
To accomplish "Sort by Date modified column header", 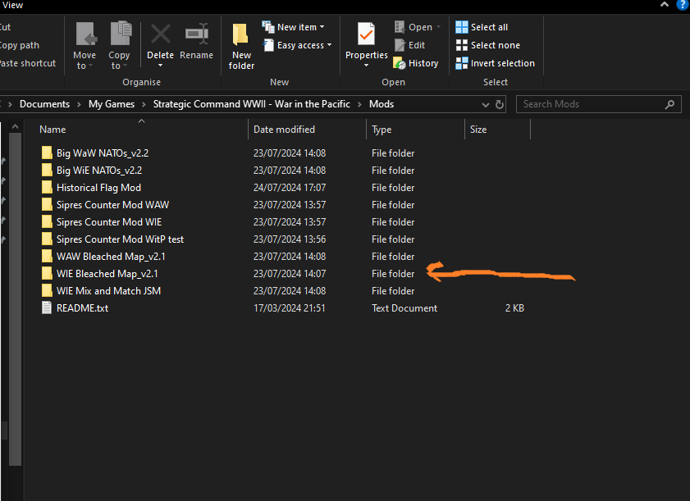I will (284, 130).
